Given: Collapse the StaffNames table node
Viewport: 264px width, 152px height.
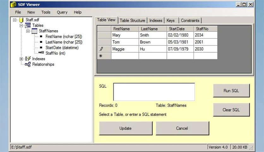Looking at the screenshot, I should (28, 31).
